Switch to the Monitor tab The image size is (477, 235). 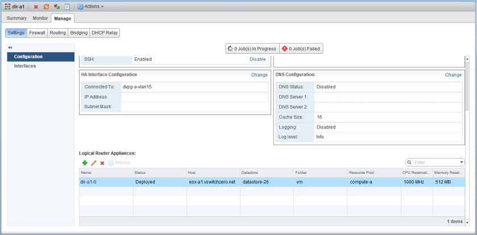tap(40, 19)
